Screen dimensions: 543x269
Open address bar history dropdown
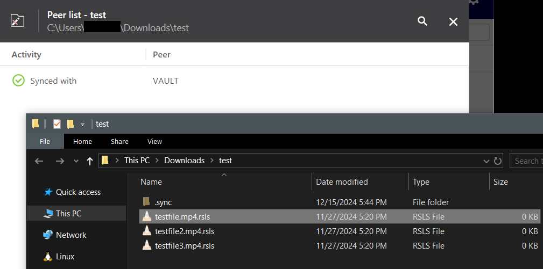pos(486,161)
